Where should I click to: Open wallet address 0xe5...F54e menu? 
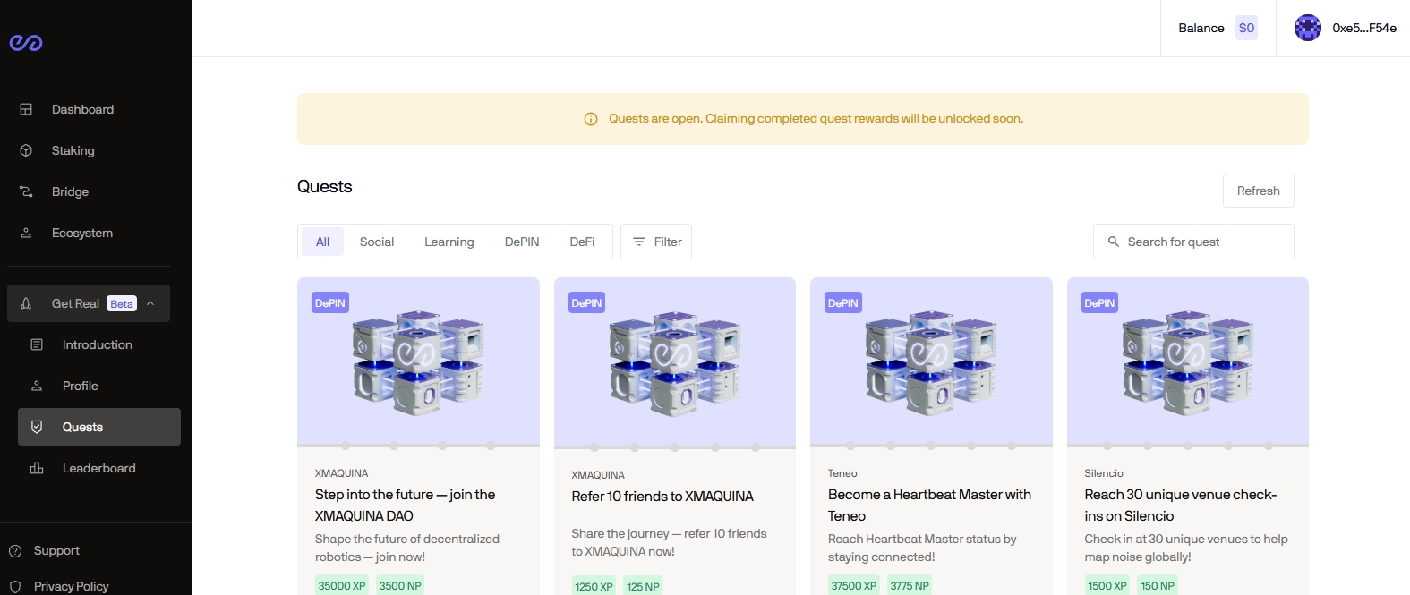pos(1363,28)
